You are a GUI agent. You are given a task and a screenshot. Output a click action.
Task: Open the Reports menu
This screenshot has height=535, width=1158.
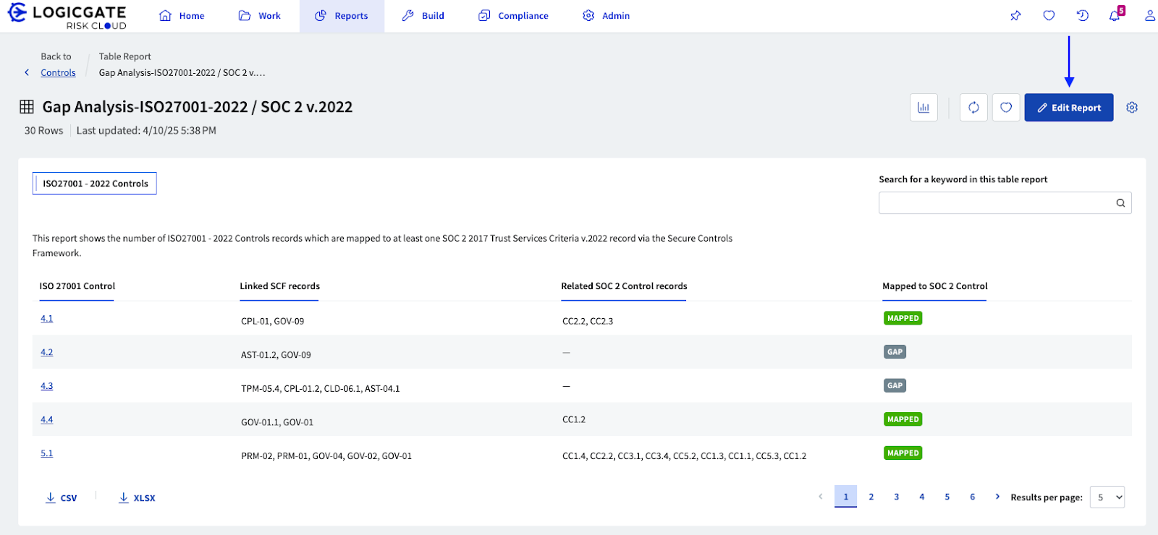tap(342, 16)
